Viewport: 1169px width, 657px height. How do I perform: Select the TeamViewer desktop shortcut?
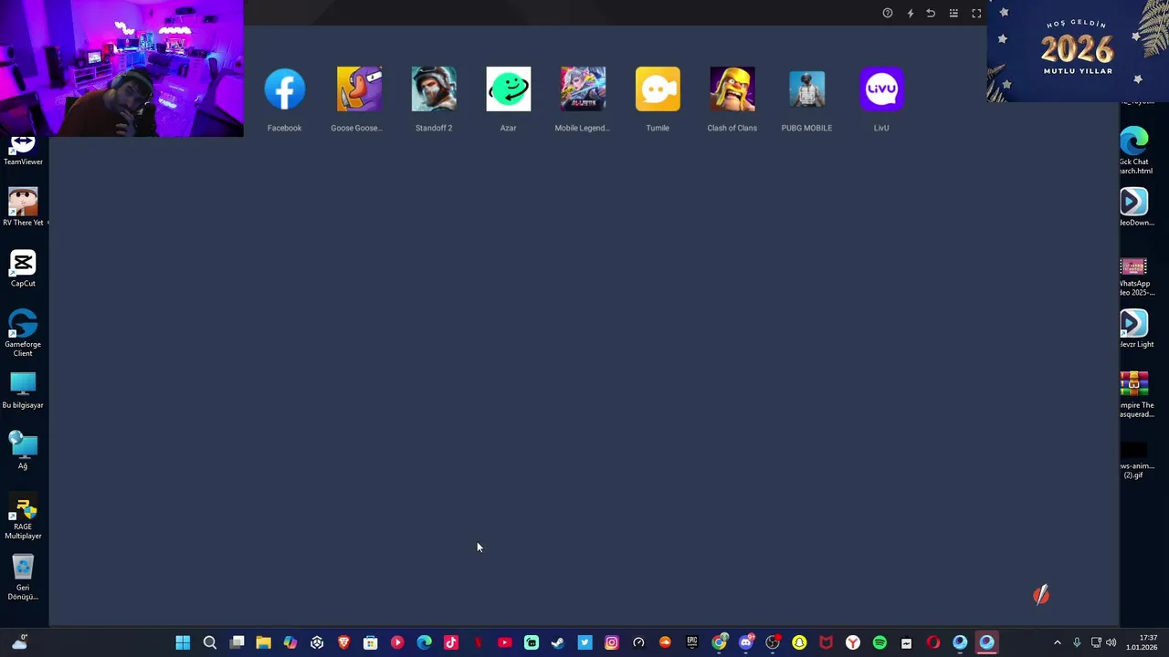tap(23, 151)
